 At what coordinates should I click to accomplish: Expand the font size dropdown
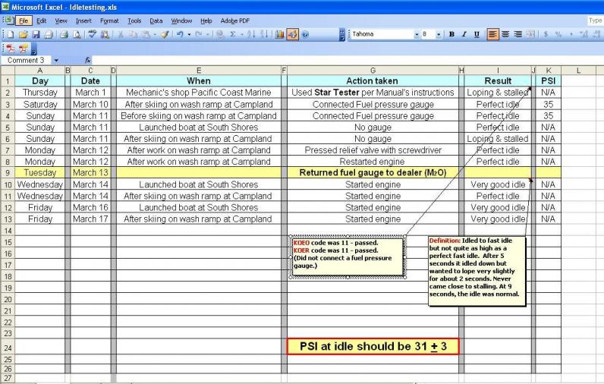(439, 34)
